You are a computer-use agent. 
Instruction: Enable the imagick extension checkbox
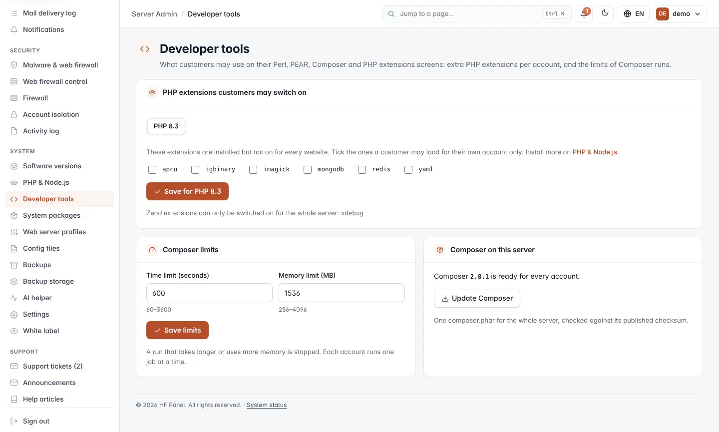point(253,170)
